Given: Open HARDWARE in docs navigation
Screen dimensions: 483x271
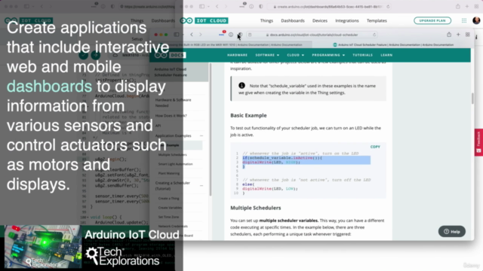Looking at the screenshot, I should tap(237, 55).
